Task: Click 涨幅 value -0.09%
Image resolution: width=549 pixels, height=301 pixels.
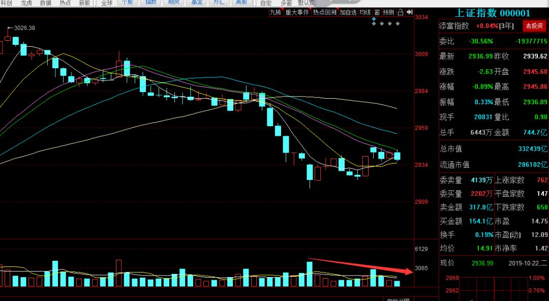Action: 483,86
